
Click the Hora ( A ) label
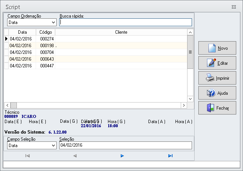(x=184, y=122)
